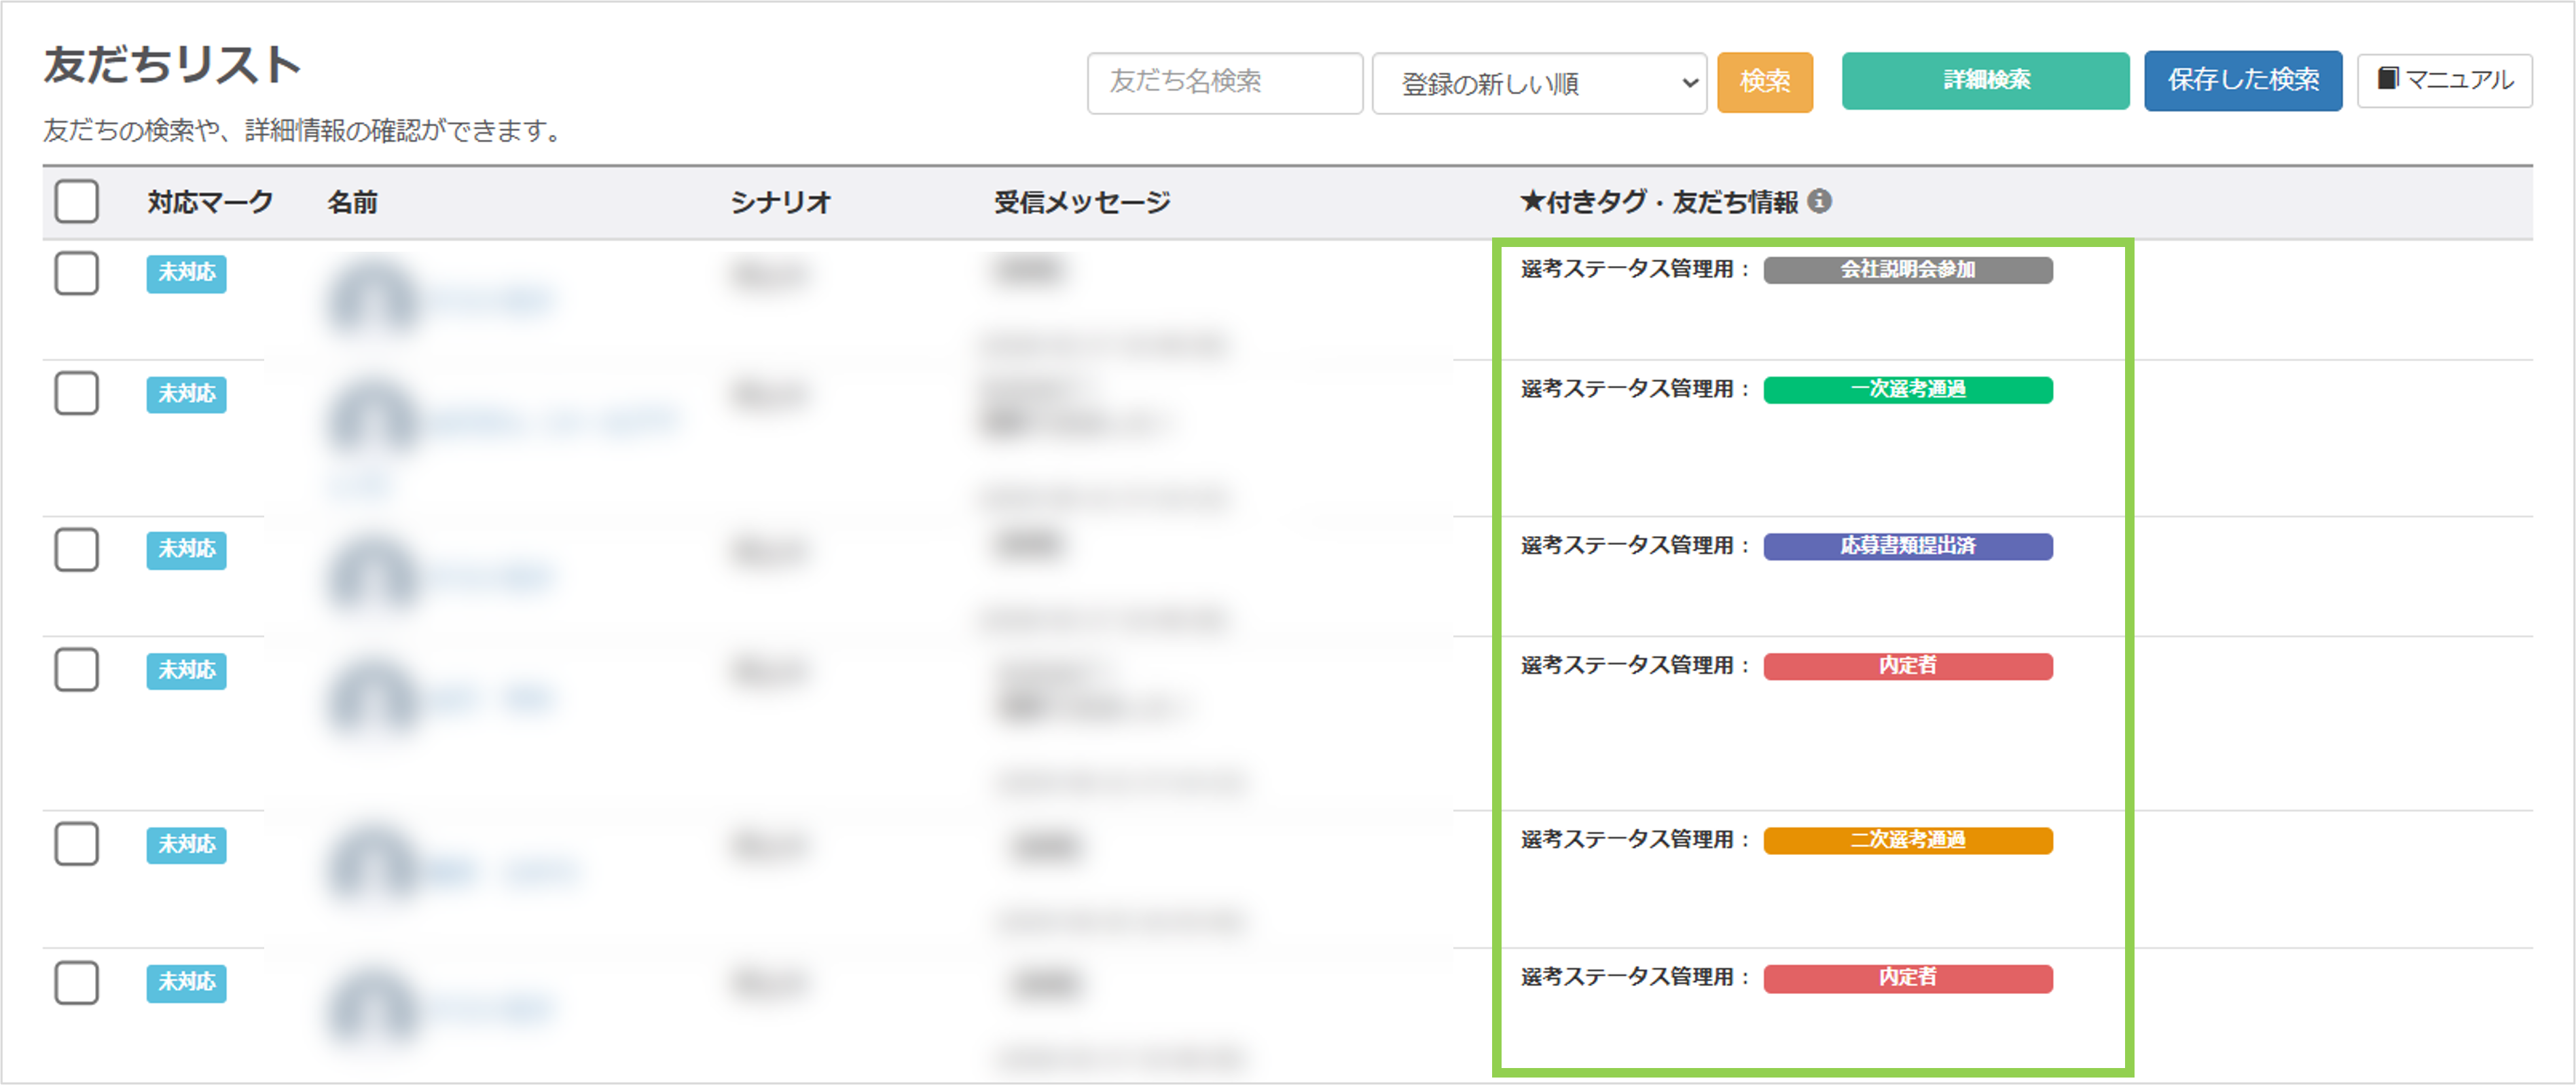Viewport: 2576px width, 1085px height.
Task: Click the orange 二次選考通過 tag
Action: 1907,840
